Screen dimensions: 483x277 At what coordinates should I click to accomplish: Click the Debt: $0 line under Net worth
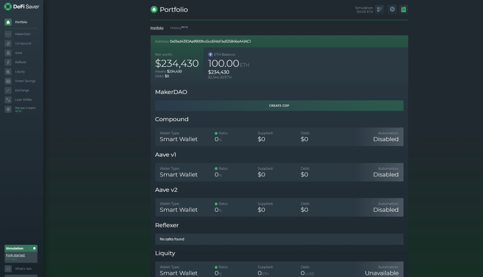pos(162,76)
